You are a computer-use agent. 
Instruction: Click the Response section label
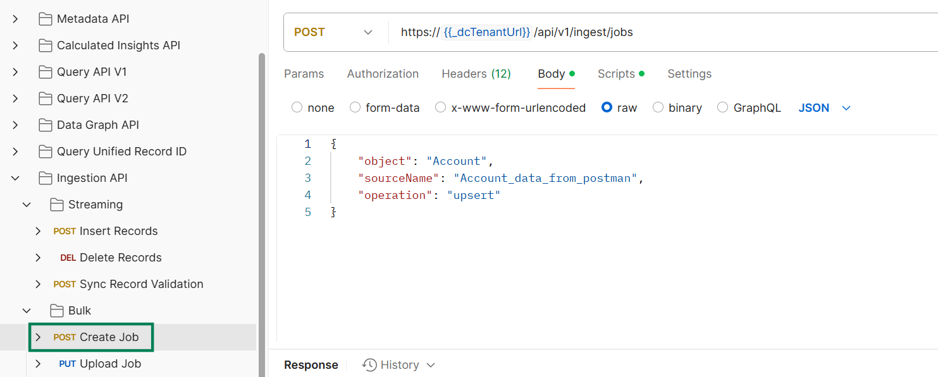[311, 364]
